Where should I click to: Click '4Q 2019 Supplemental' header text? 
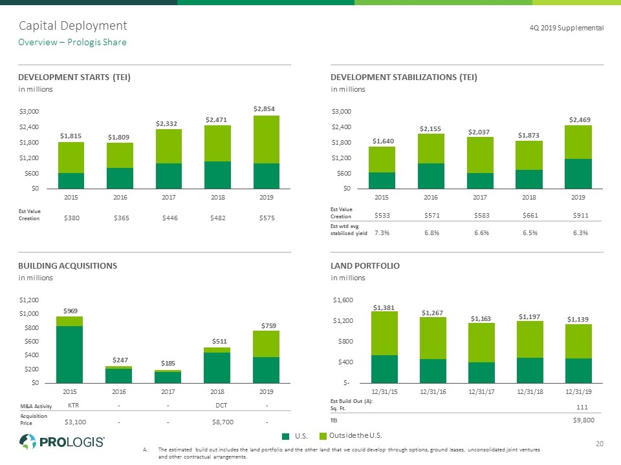point(567,28)
